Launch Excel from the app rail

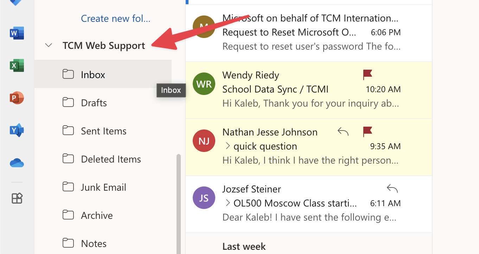pos(17,66)
